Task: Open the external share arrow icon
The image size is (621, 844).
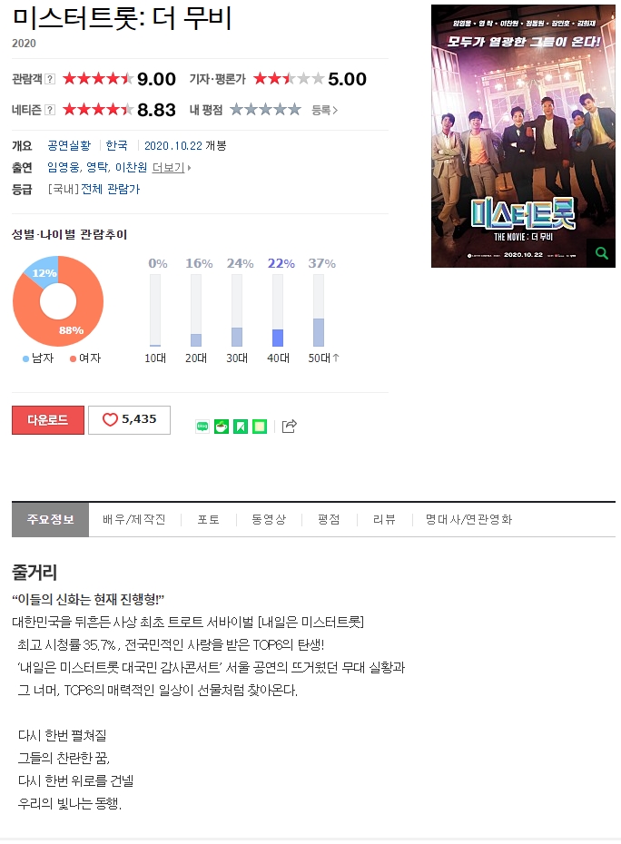Action: [290, 426]
